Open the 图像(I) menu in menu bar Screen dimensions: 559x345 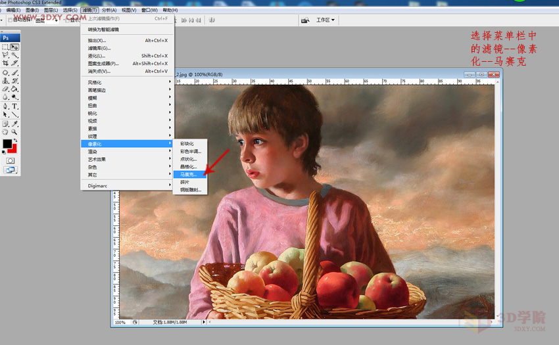(32, 11)
